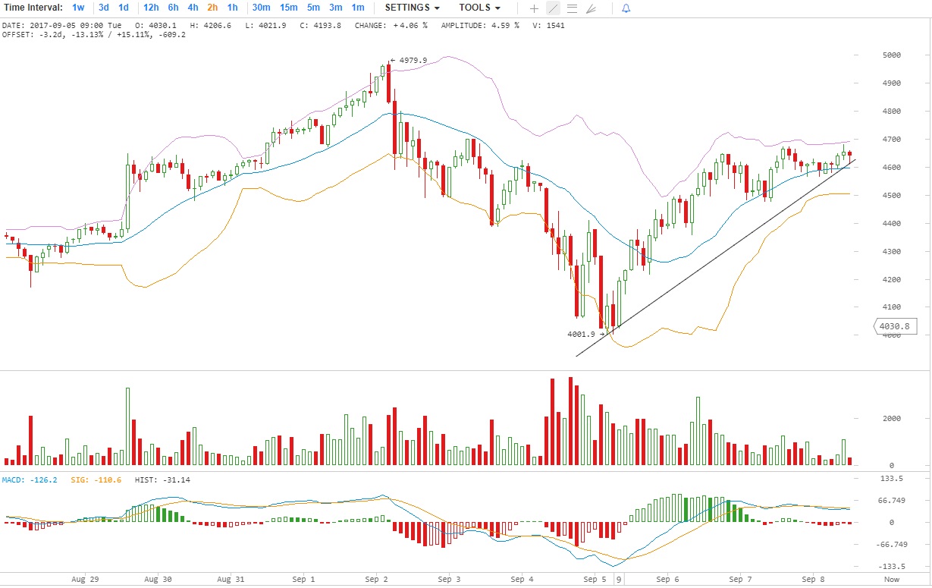This screenshot has width=932, height=588.
Task: Select the trend line drawing tool
Action: 553,8
